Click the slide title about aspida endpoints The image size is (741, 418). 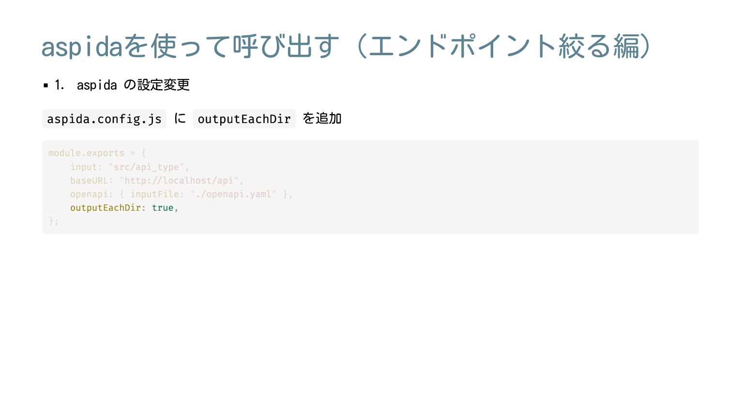coord(347,46)
